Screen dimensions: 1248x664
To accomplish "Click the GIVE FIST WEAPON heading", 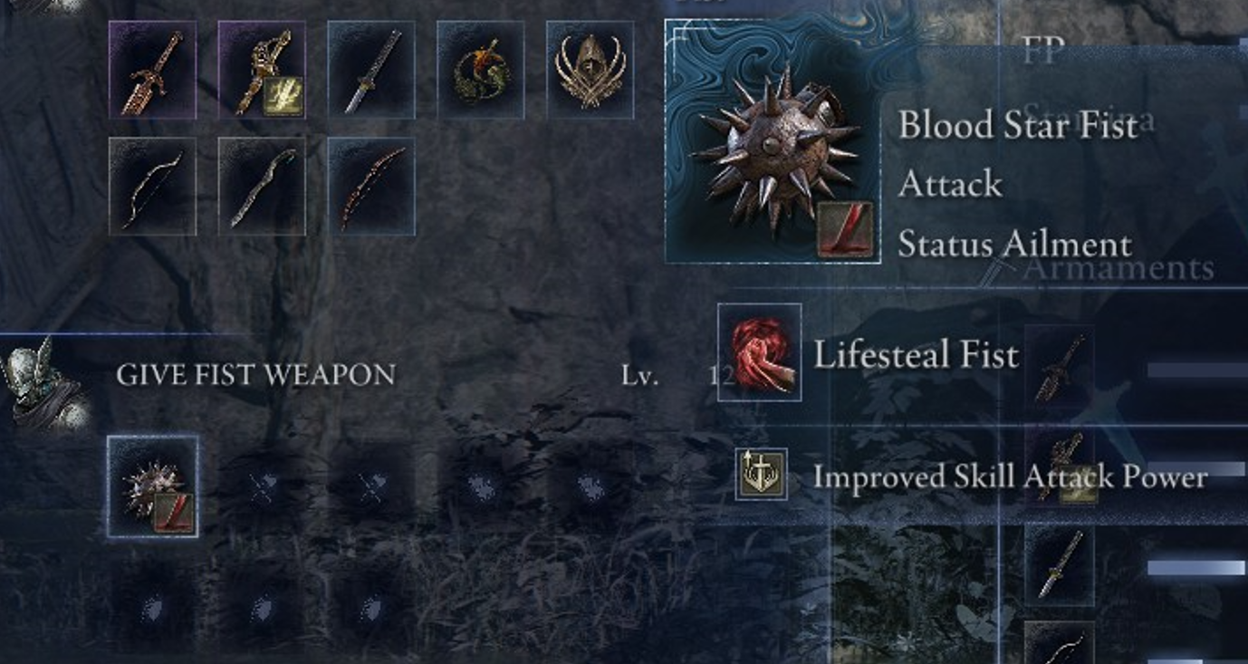I will coord(255,375).
